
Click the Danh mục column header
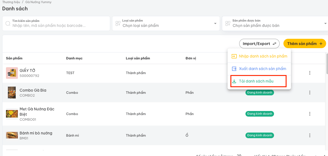(74, 58)
